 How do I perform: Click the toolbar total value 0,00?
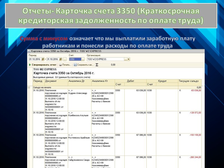point(113,65)
